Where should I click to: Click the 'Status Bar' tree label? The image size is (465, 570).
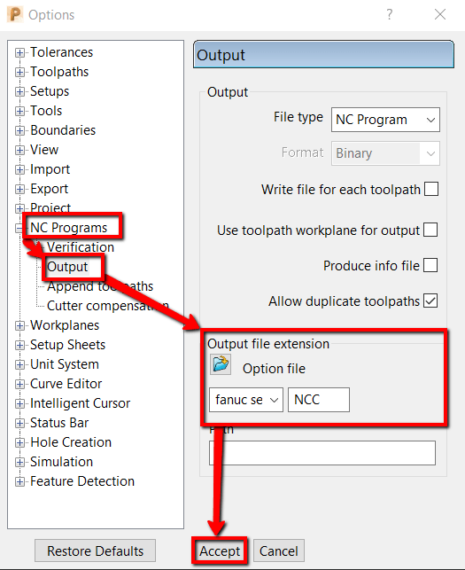pos(59,423)
